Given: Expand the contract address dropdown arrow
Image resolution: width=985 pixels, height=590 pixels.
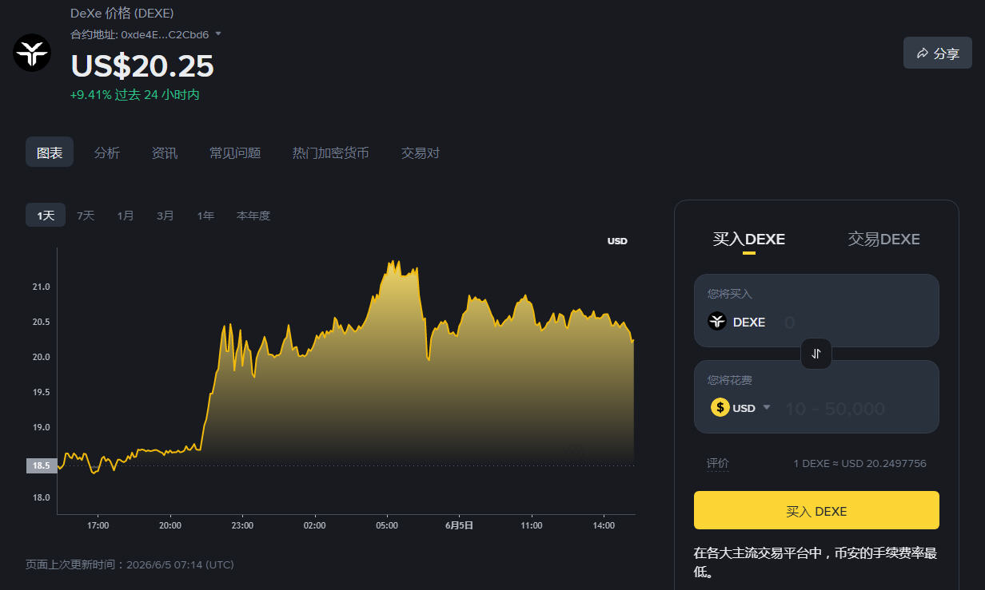Looking at the screenshot, I should point(218,34).
